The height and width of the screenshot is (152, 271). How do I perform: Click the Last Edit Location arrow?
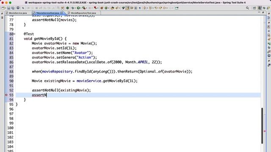[x=156, y=8]
